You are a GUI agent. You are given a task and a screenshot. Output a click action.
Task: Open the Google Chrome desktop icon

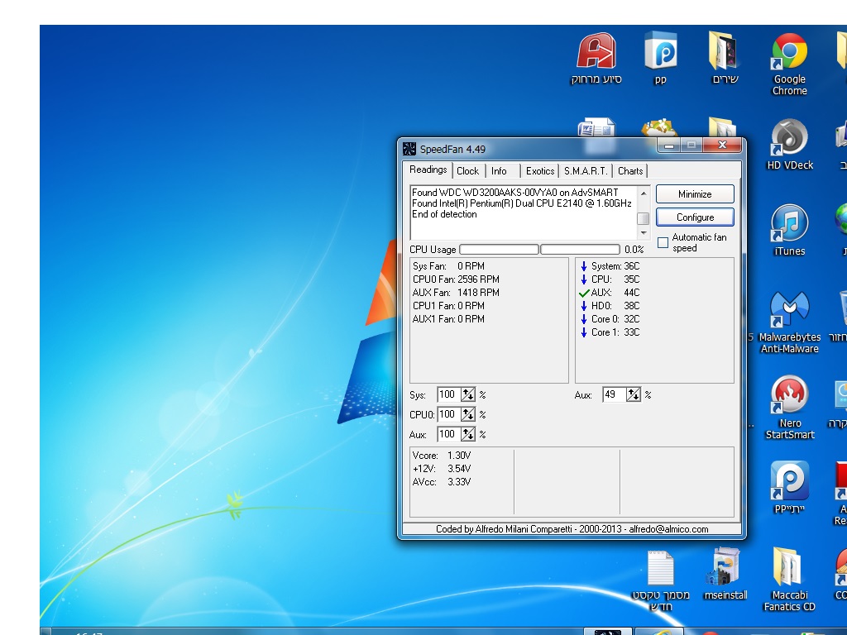(789, 55)
